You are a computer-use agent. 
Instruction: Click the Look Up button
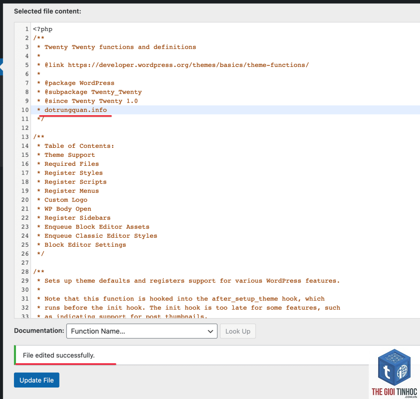point(238,331)
